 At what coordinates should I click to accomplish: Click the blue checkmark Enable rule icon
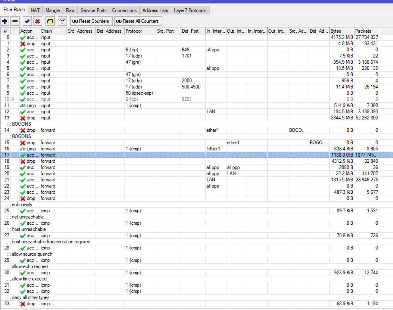click(x=27, y=21)
